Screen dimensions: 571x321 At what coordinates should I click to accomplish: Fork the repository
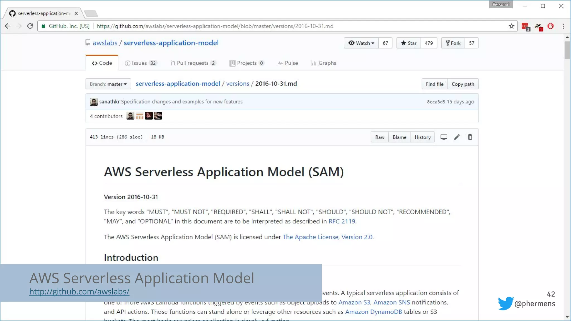pos(453,43)
